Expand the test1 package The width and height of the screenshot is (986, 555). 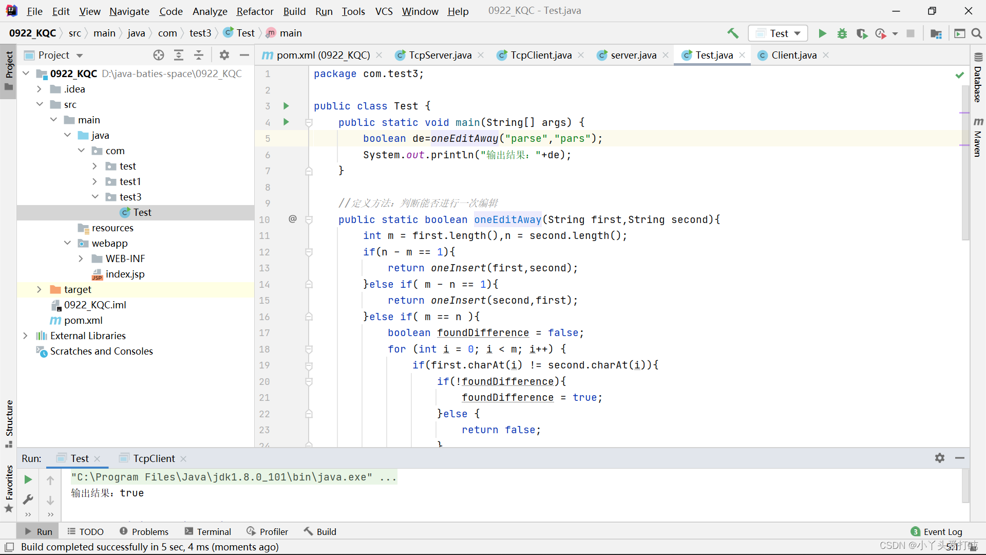(95, 181)
